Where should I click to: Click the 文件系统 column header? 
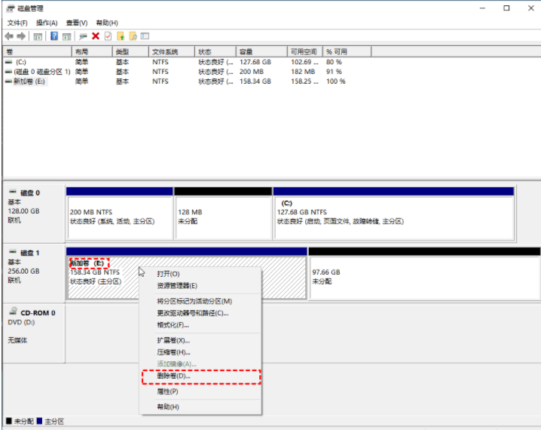click(x=164, y=51)
